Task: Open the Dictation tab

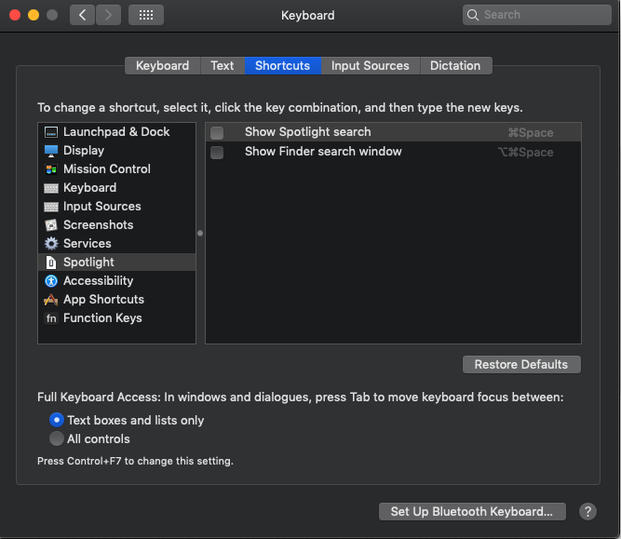Action: [x=455, y=66]
